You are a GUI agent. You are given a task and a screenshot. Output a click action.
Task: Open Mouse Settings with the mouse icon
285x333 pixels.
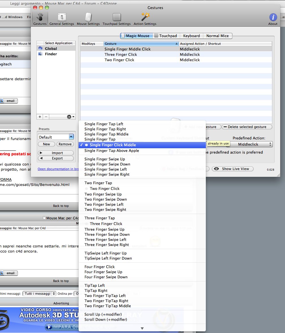coord(88,19)
